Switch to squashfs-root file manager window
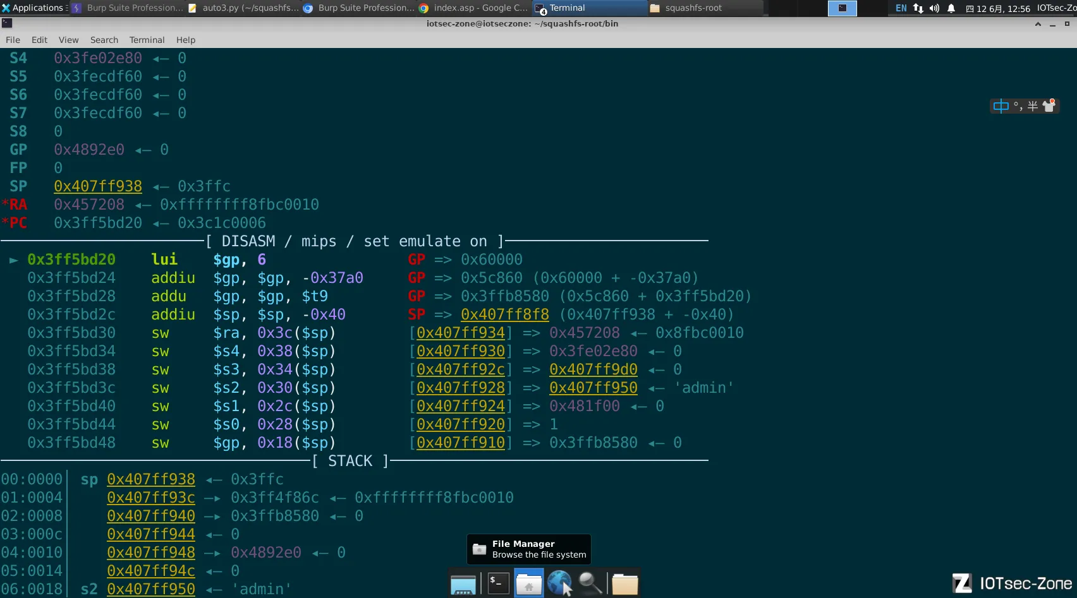 [x=706, y=8]
